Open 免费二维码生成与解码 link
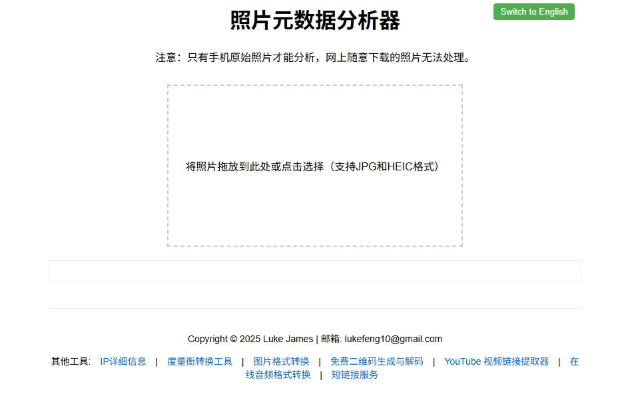Screen dimensions: 628x404 (x=376, y=361)
